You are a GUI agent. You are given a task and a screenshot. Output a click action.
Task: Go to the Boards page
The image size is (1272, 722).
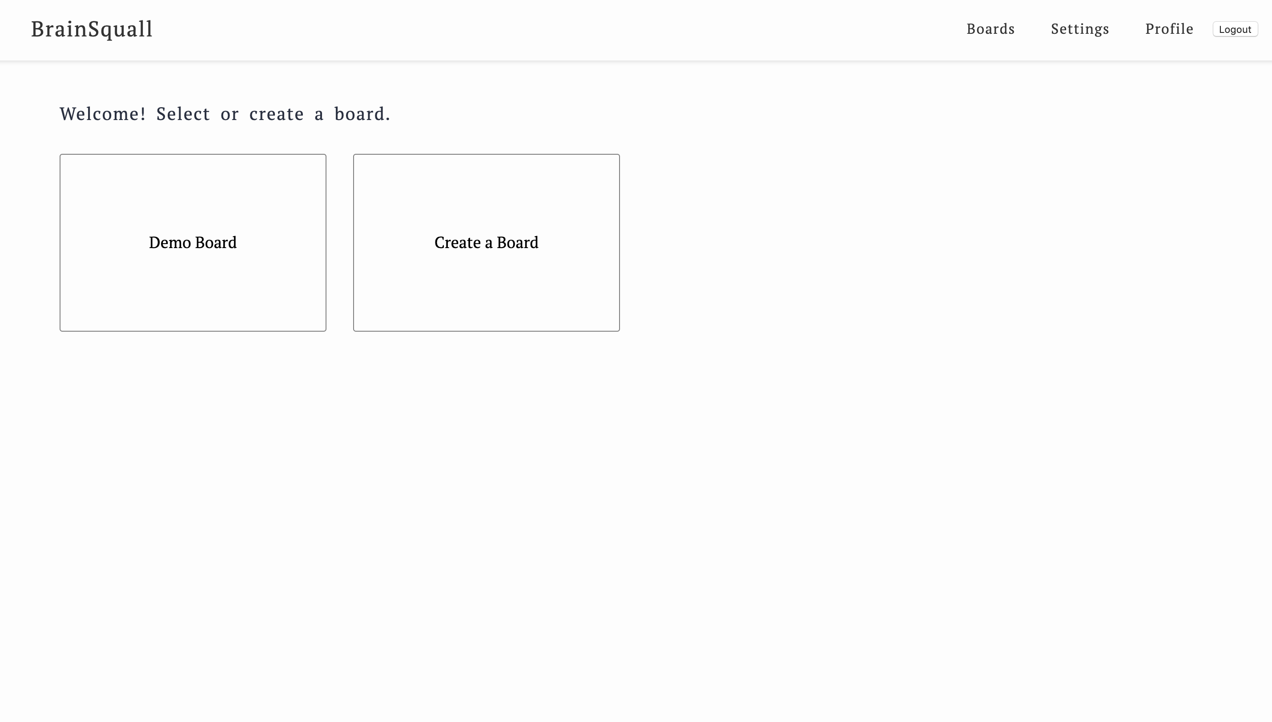coord(990,29)
